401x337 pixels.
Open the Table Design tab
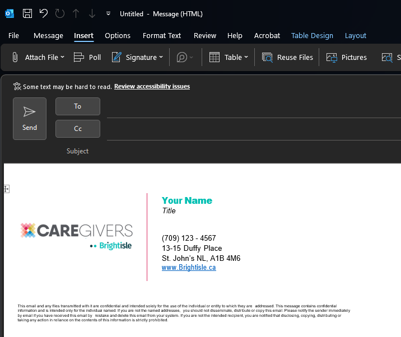(x=312, y=35)
